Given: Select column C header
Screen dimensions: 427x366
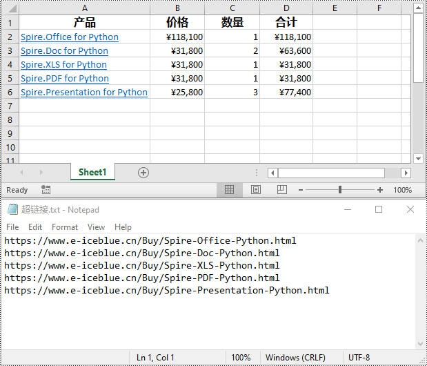Looking at the screenshot, I should [232, 8].
